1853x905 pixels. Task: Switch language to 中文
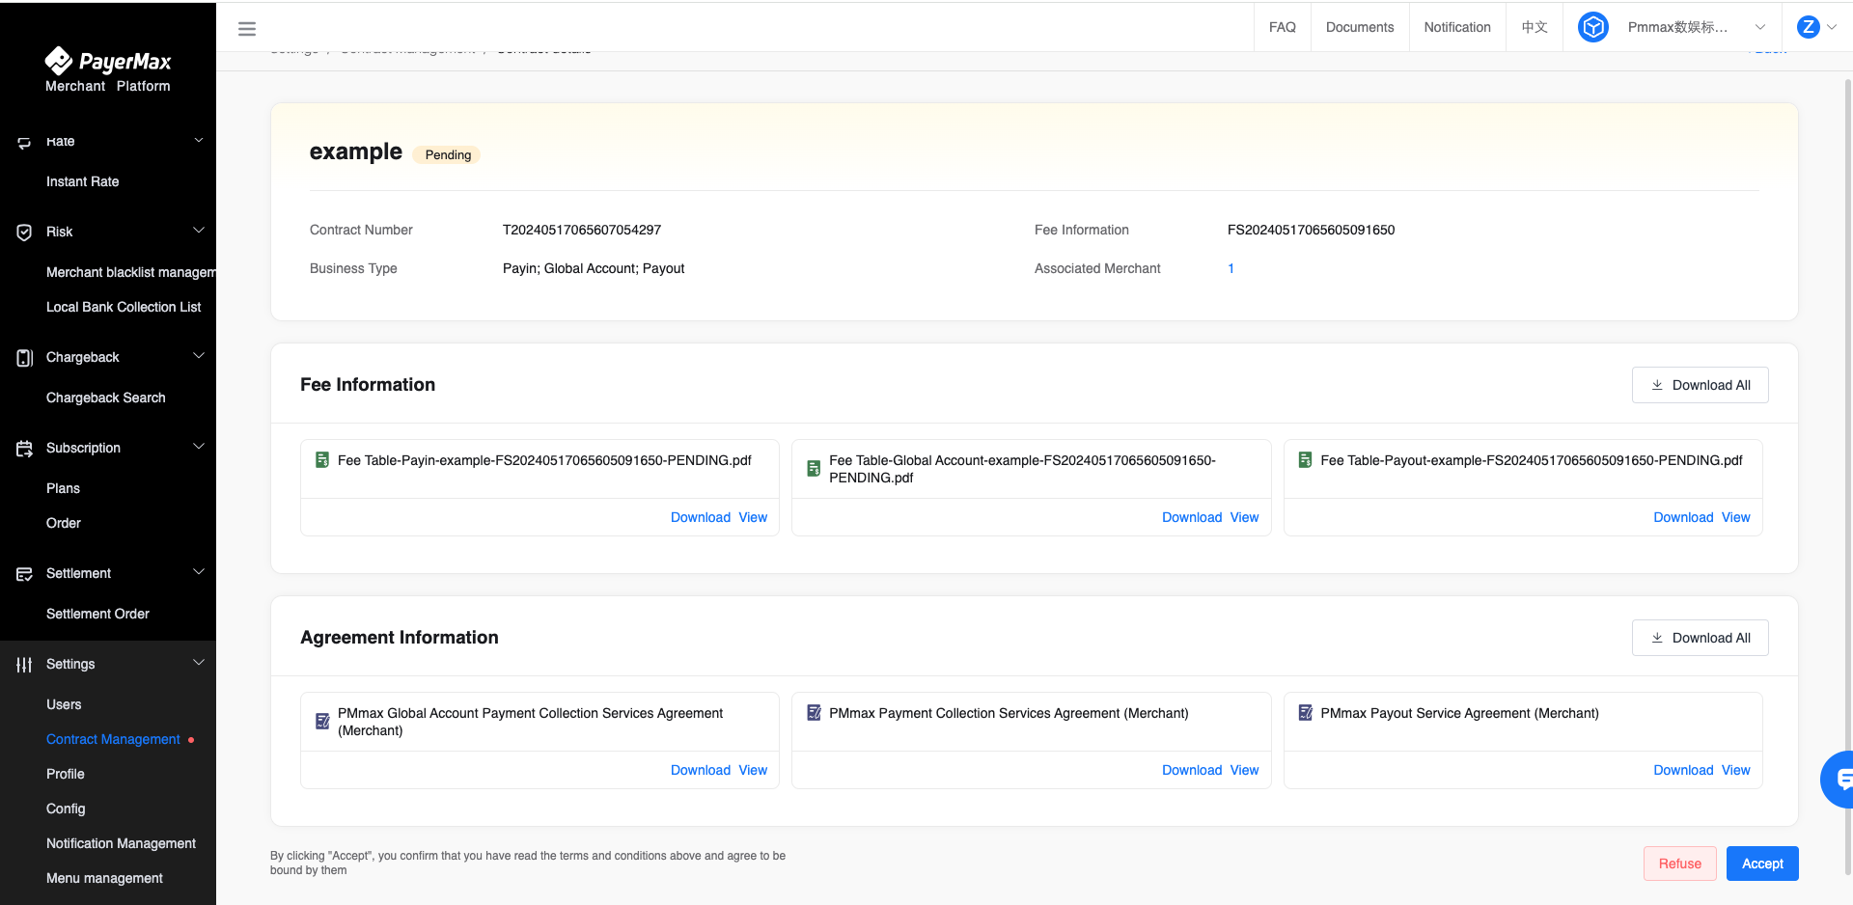(1535, 27)
